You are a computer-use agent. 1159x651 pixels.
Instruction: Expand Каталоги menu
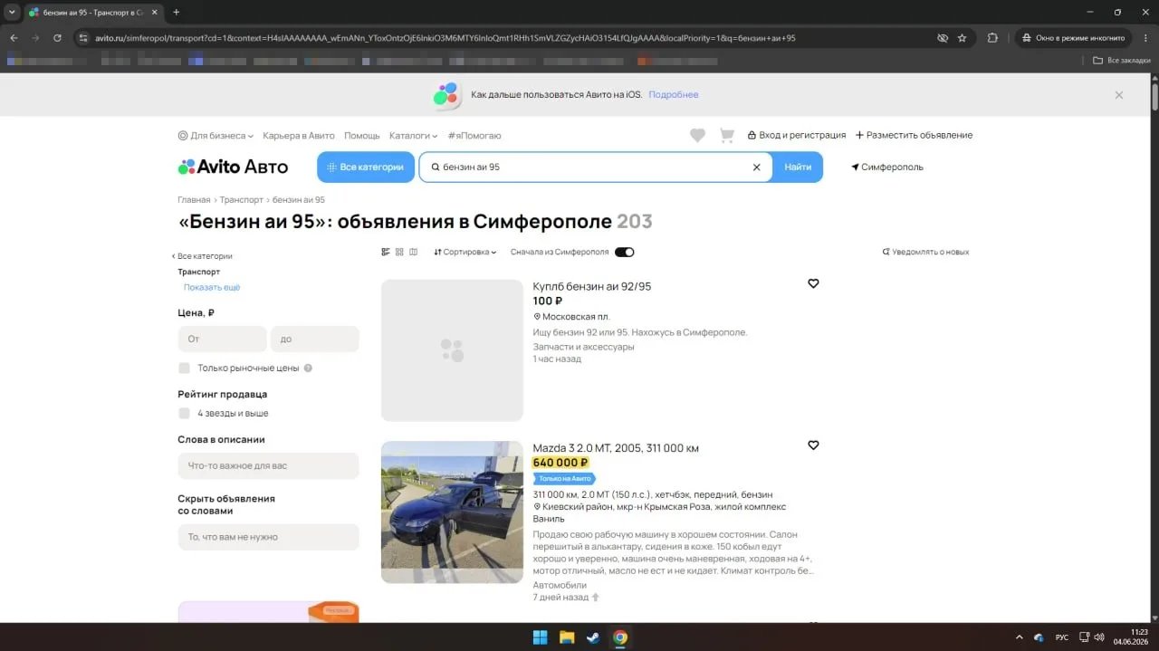coord(414,136)
